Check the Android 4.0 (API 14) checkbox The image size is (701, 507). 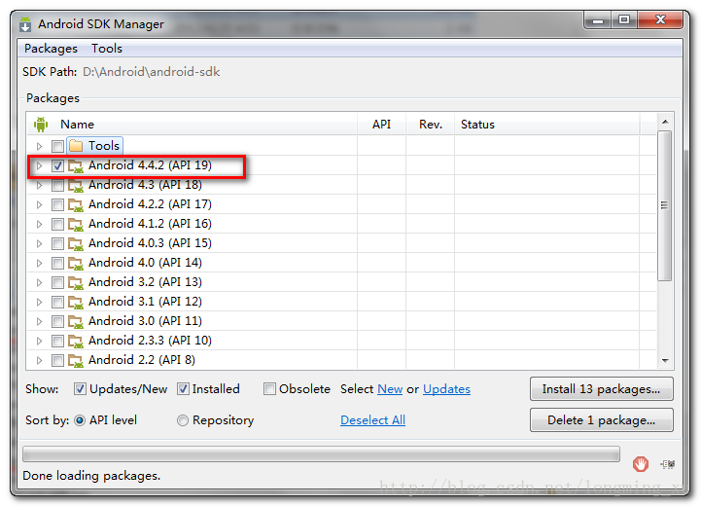[x=57, y=263]
